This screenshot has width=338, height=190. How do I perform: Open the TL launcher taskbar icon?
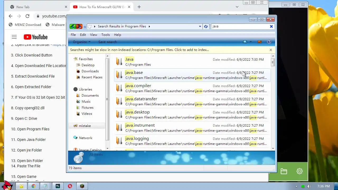click(x=58, y=186)
